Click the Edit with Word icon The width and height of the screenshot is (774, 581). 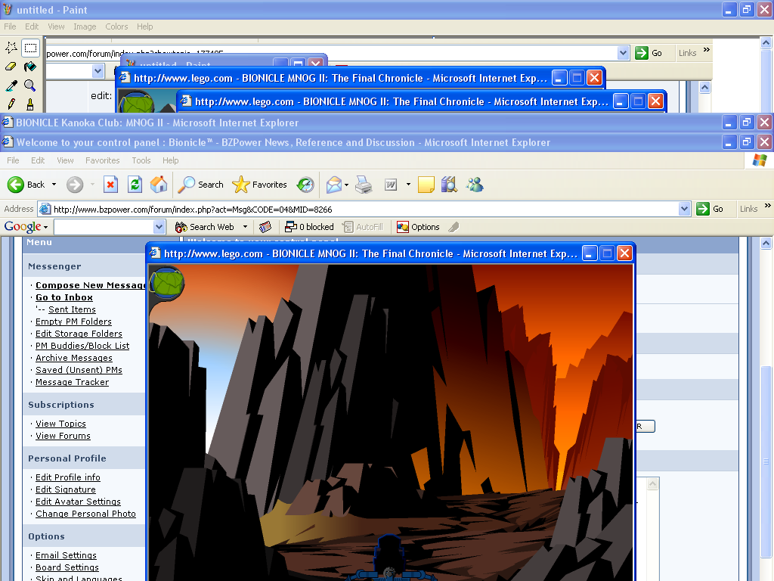tap(391, 185)
